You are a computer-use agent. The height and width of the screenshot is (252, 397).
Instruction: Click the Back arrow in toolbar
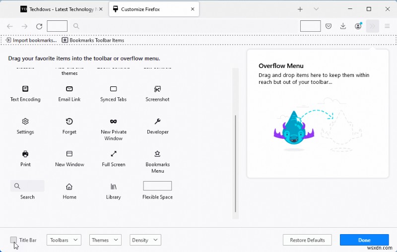pos(10,26)
